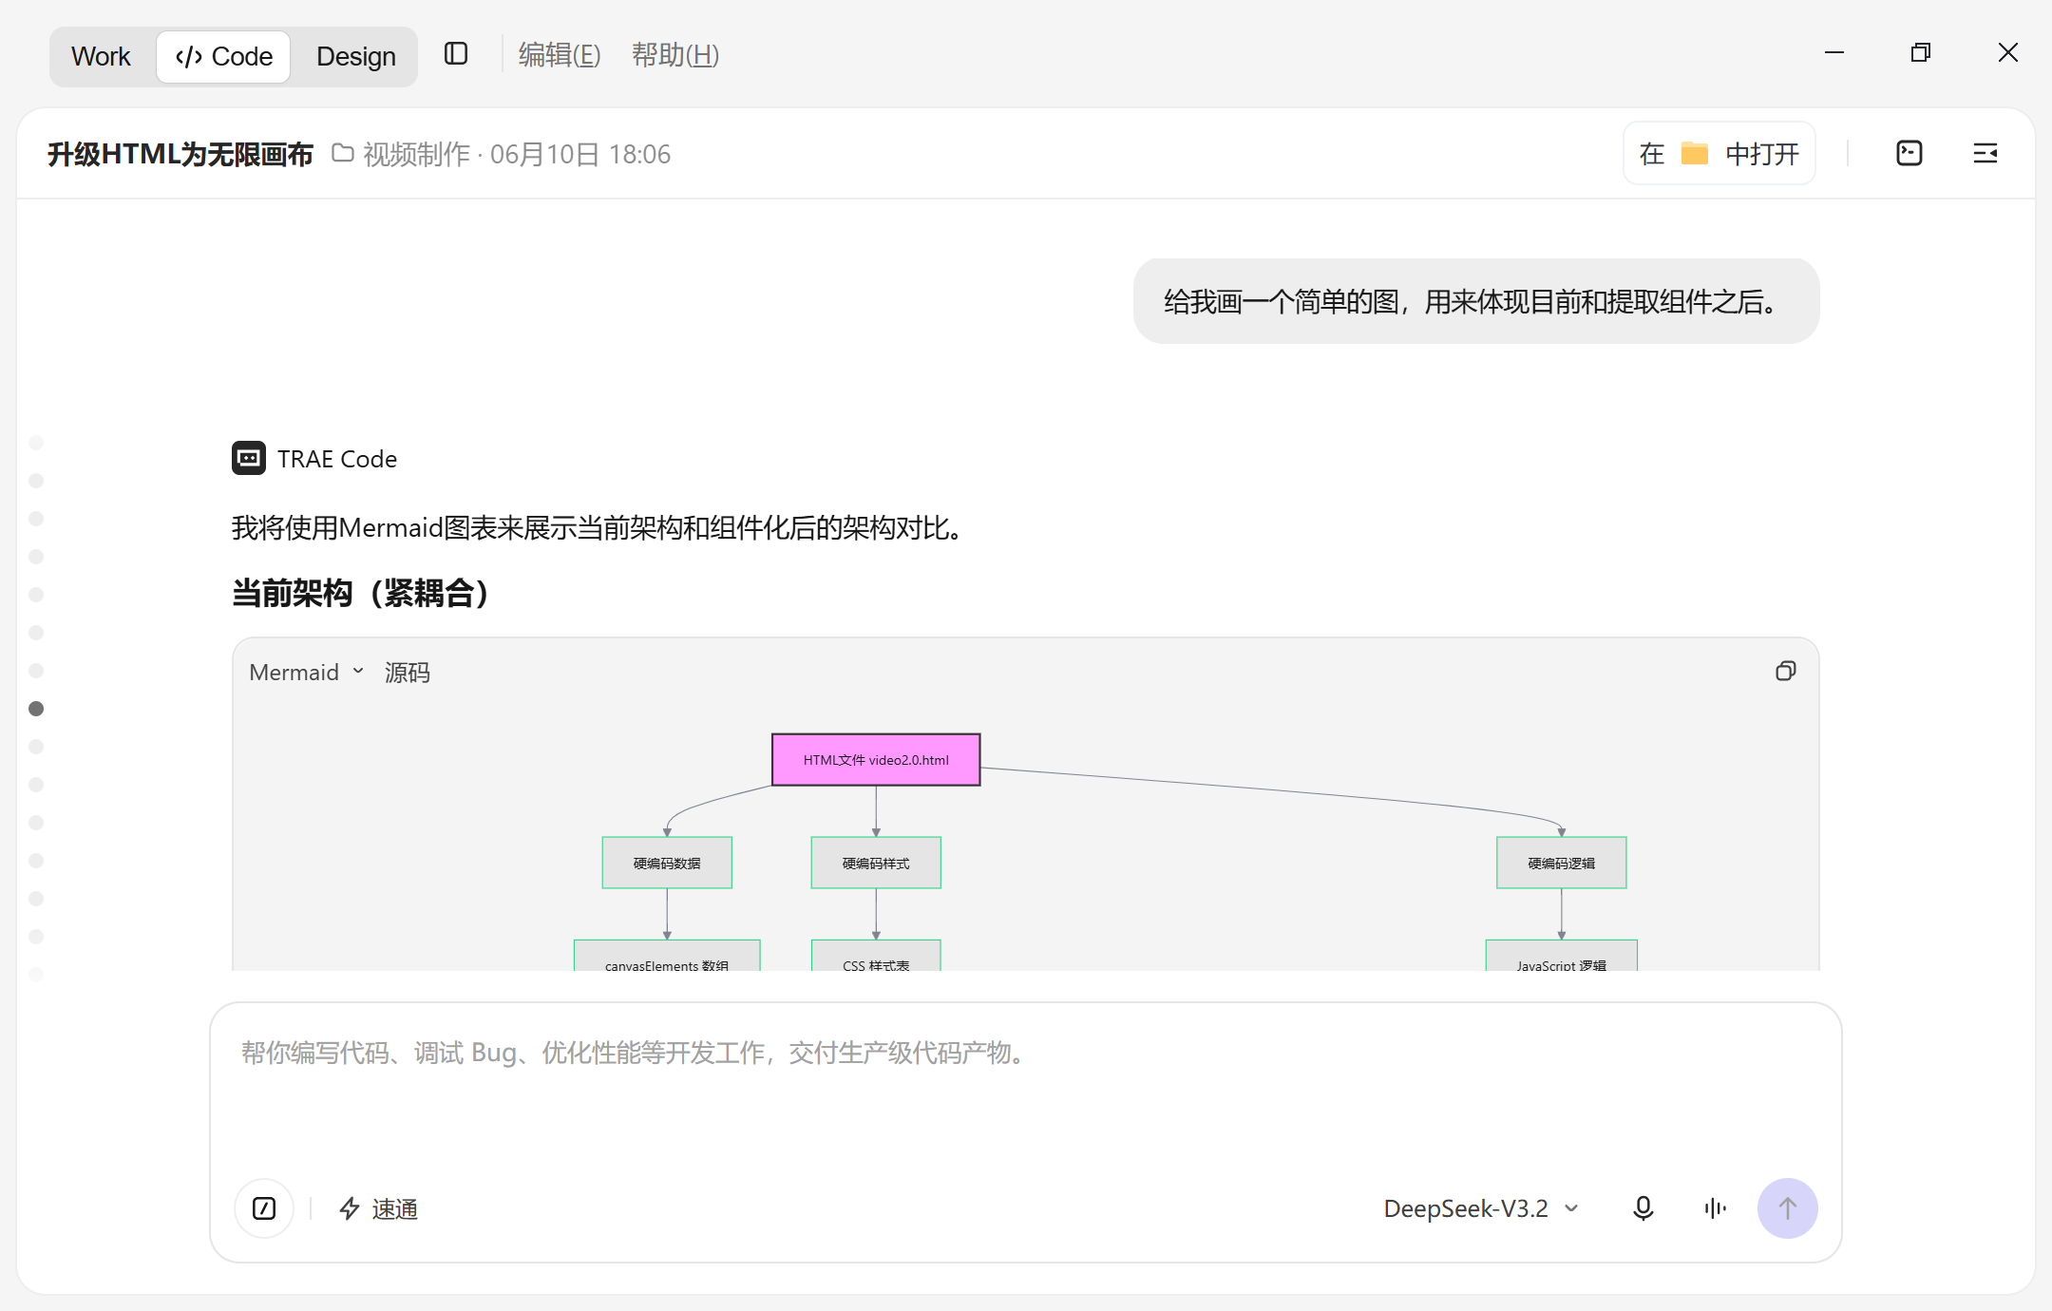2052x1311 pixels.
Task: Open the Mermaid view dropdown
Action: click(307, 673)
